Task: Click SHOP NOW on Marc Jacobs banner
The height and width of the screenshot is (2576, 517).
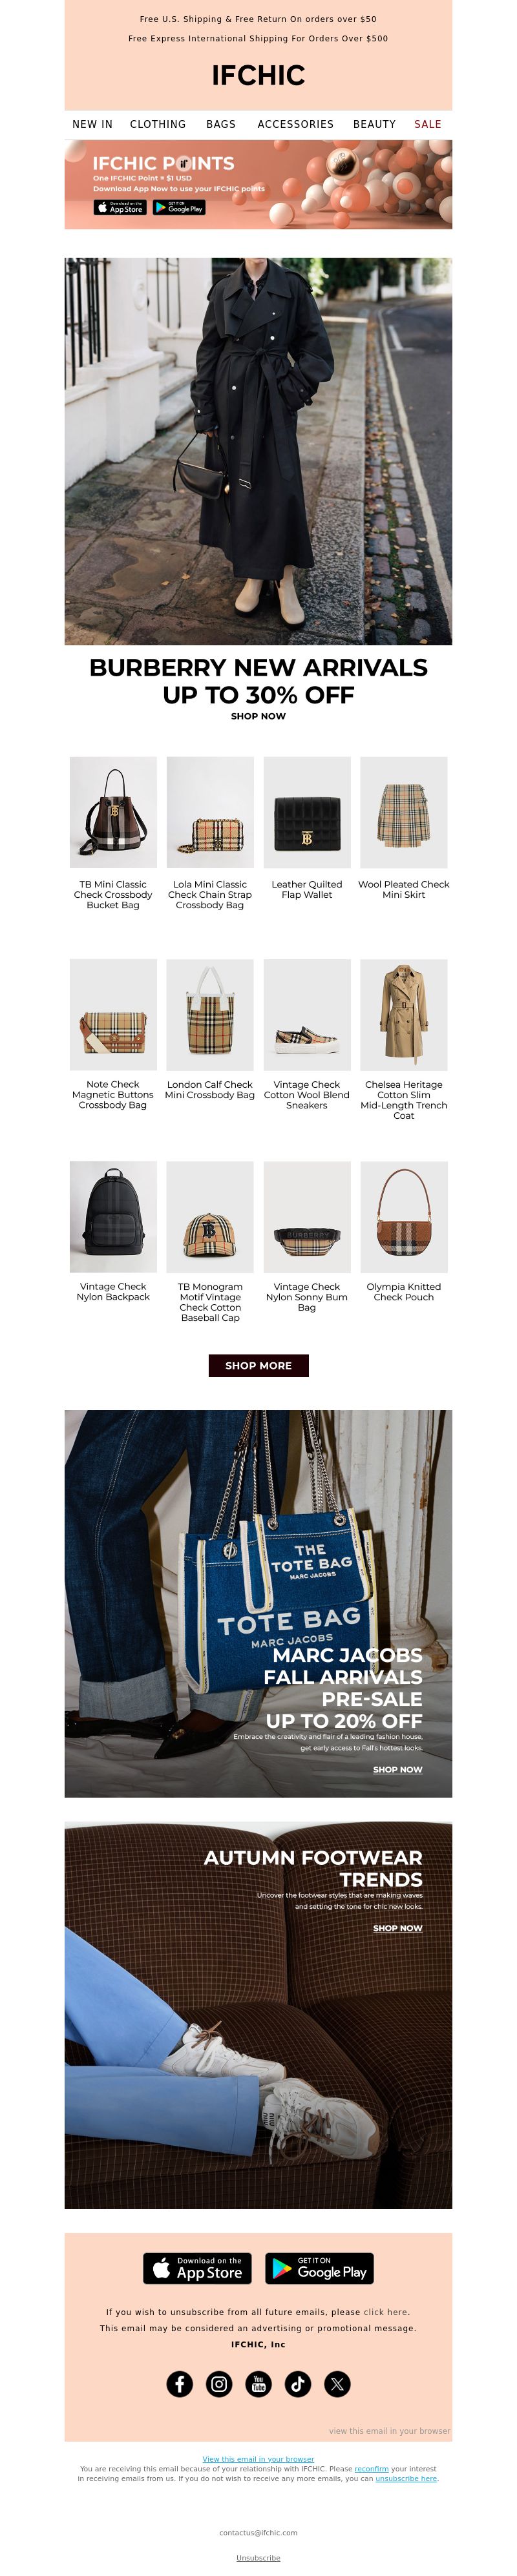Action: (x=397, y=1769)
